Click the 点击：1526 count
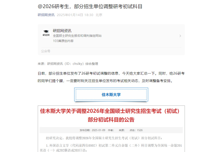Screen dimensions: 202x152 coord(136,130)
